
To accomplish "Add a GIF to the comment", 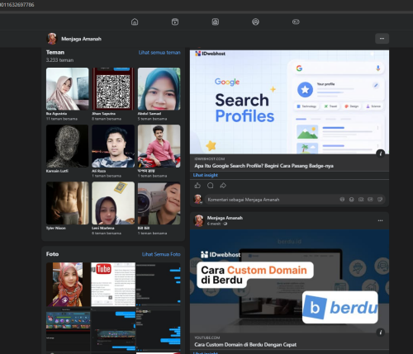I will click(x=370, y=200).
